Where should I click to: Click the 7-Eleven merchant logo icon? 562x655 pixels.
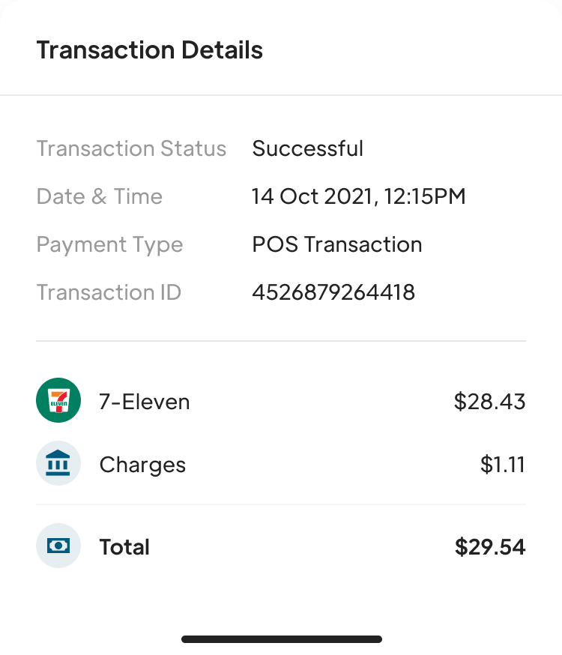click(x=58, y=400)
